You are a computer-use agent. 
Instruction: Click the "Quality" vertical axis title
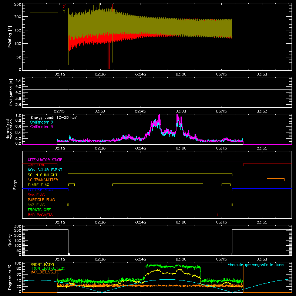pyautogui.click(x=10, y=240)
